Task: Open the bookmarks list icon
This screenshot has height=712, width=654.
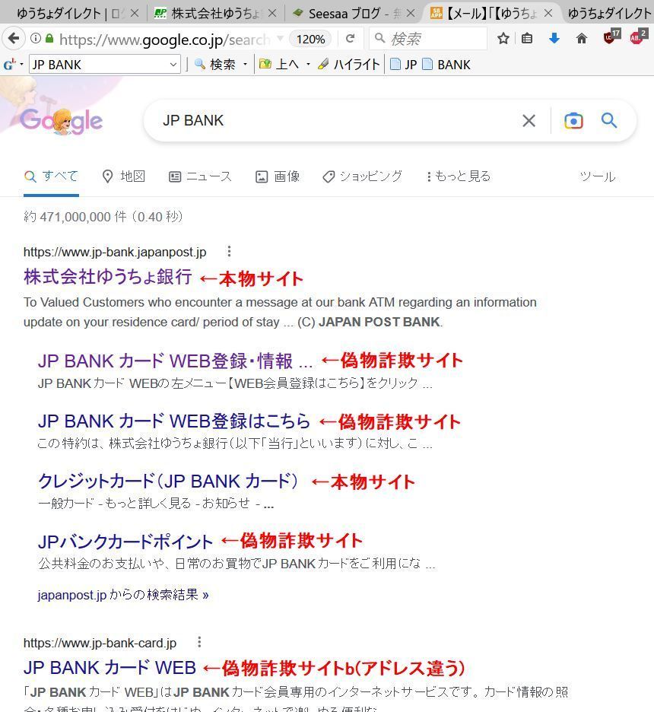Action: (527, 39)
